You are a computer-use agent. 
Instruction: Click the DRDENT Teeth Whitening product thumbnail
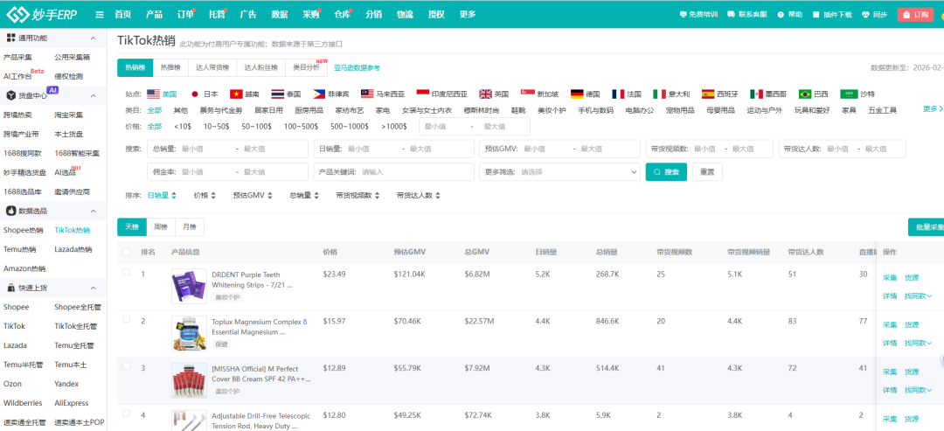(189, 286)
